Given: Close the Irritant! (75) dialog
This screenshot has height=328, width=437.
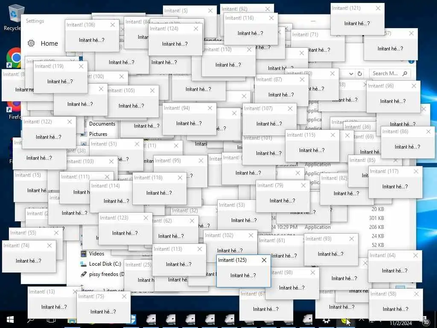Looking at the screenshot, I should (124, 296).
